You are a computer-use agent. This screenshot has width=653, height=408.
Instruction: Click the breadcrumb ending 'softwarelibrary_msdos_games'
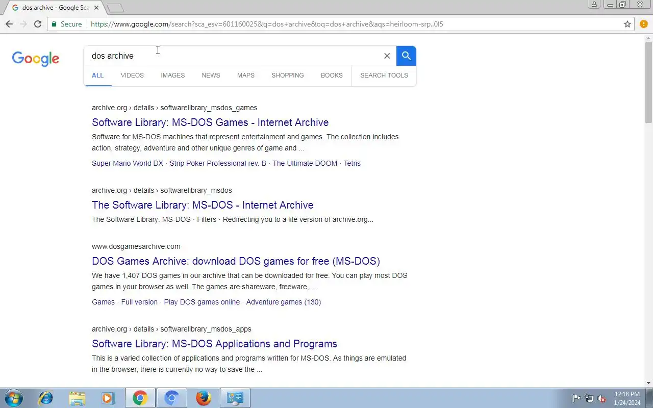click(174, 108)
